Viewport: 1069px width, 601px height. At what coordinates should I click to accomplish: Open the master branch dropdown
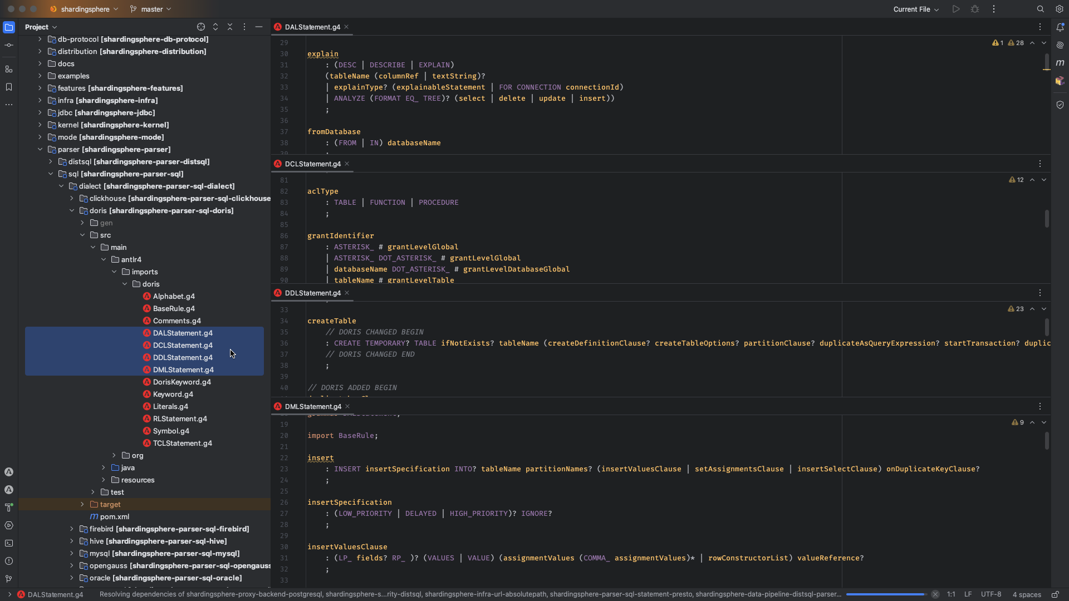(151, 9)
